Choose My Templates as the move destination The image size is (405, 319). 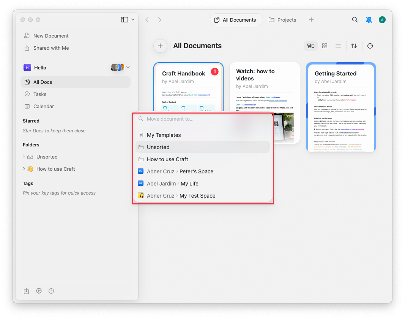164,135
